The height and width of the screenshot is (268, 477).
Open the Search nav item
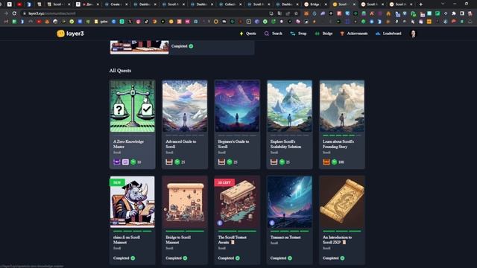coord(274,33)
